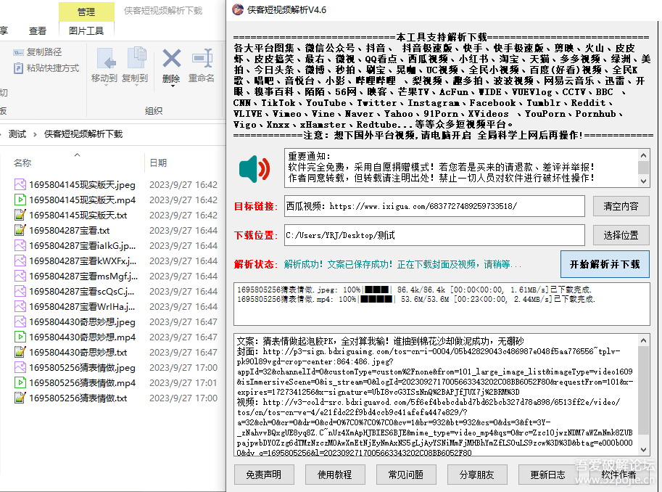Switch to the 查看 ribbon tab
This screenshot has height=492, width=662.
coord(38,31)
